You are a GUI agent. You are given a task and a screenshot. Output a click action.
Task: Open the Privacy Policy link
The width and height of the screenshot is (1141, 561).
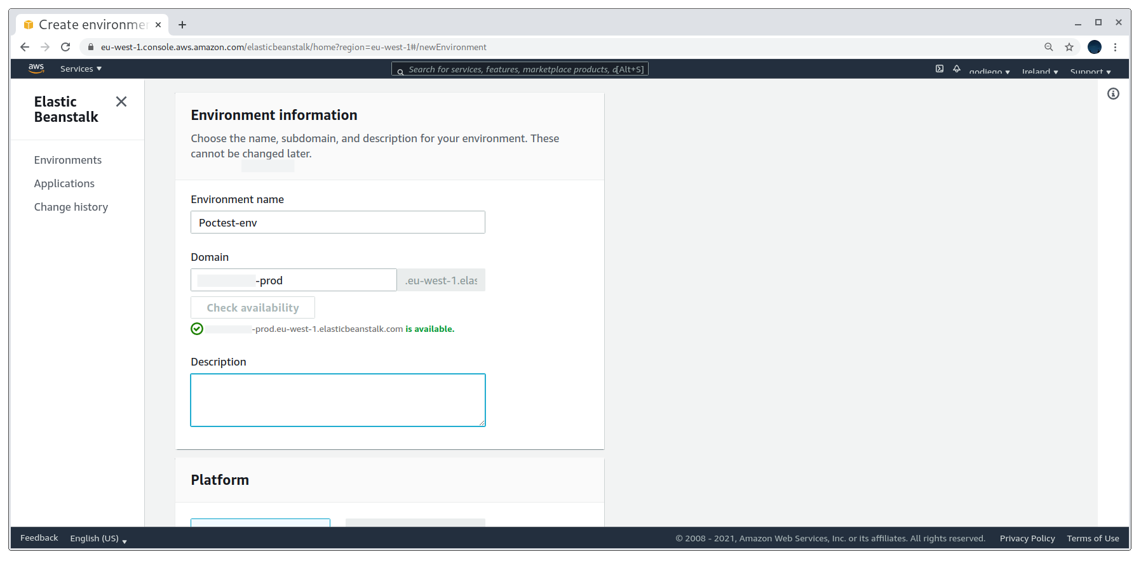click(x=1027, y=538)
